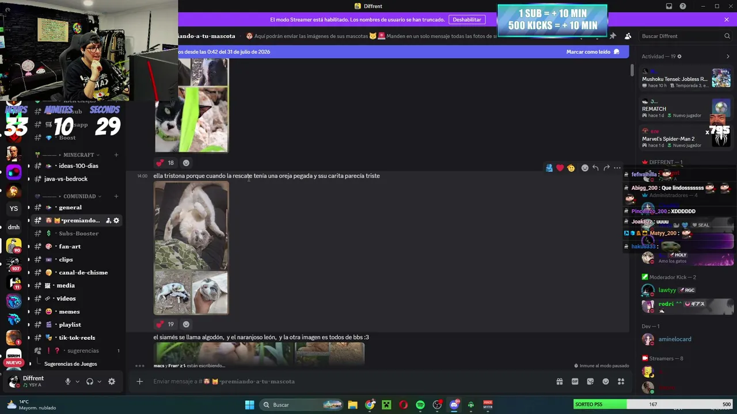
Task: Toggle microphone mute
Action: (67, 381)
